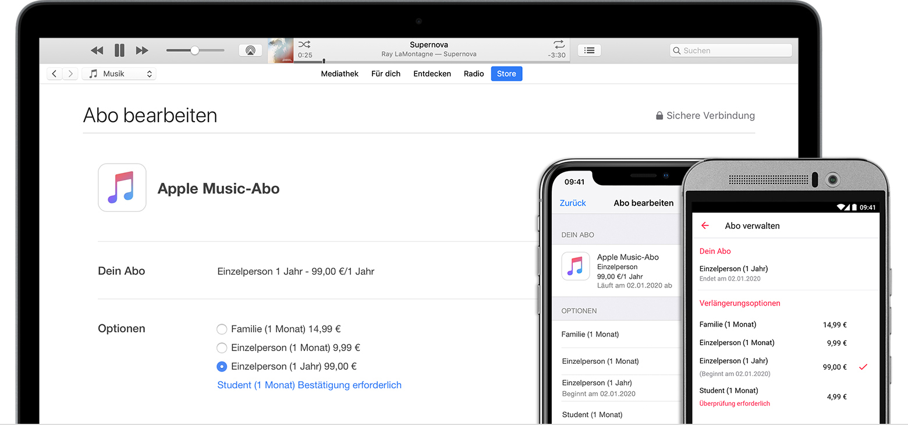Tap the red checkmark next to 99,00 €

click(x=863, y=367)
